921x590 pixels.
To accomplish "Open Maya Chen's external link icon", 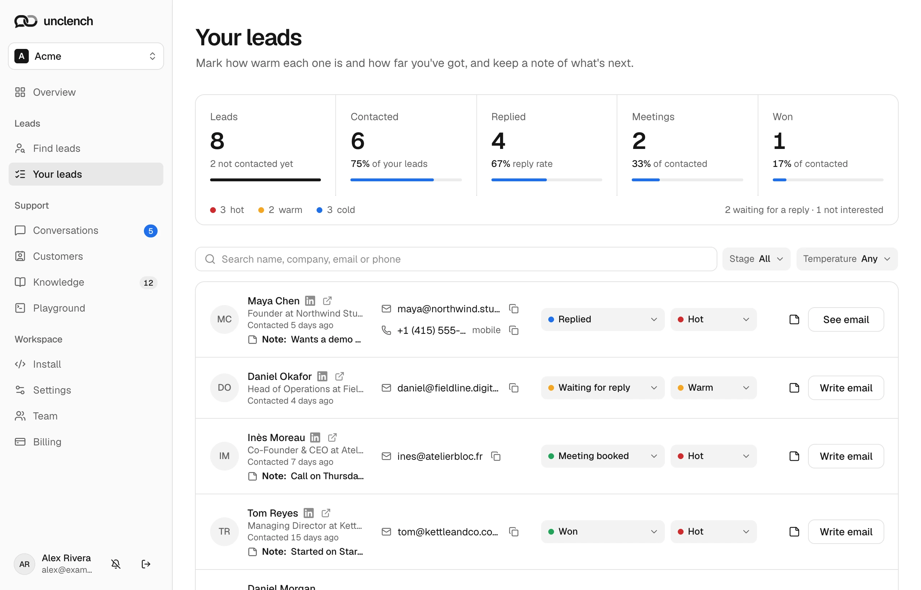I will [x=327, y=301].
